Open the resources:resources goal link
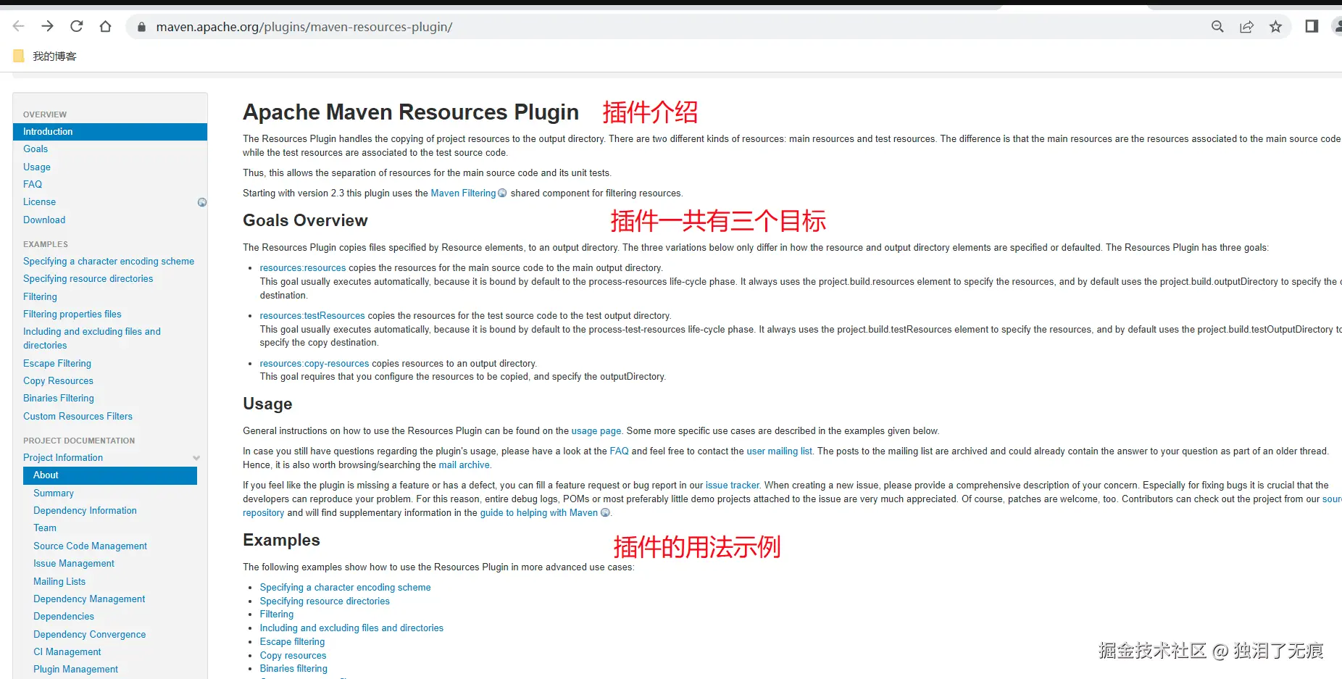Image resolution: width=1342 pixels, height=679 pixels. [x=303, y=268]
